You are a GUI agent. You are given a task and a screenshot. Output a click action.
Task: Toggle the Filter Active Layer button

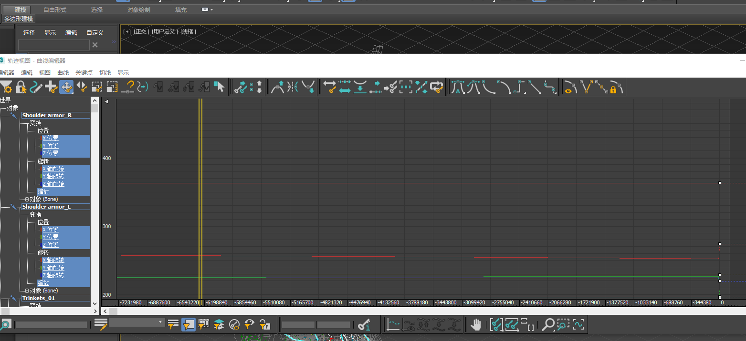coord(219,325)
